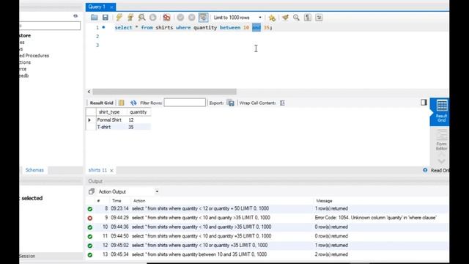Click the red error icon of row 9
Screen dimensions: 469x264
(x=89, y=219)
